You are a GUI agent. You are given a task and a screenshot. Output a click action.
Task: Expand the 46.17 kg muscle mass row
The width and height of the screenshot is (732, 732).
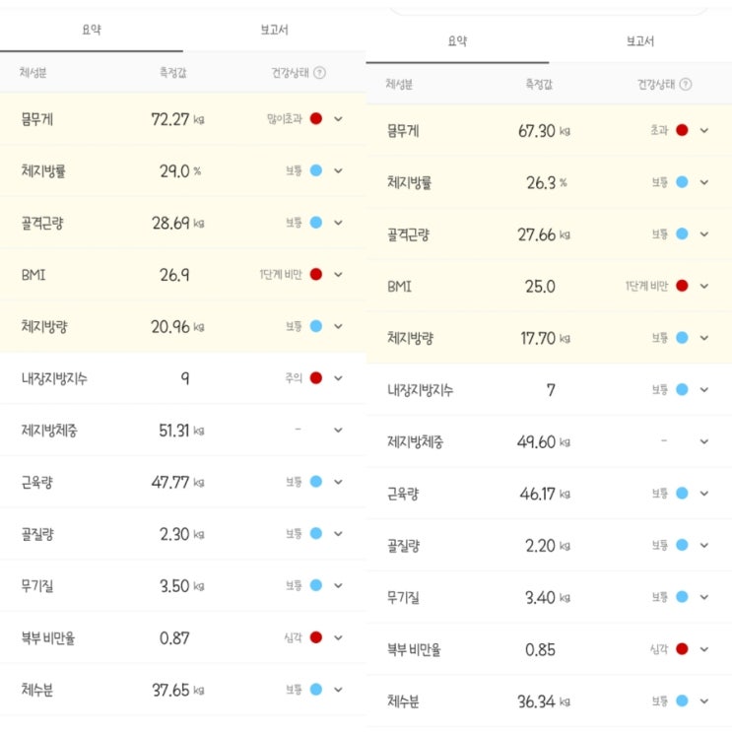[x=703, y=493]
